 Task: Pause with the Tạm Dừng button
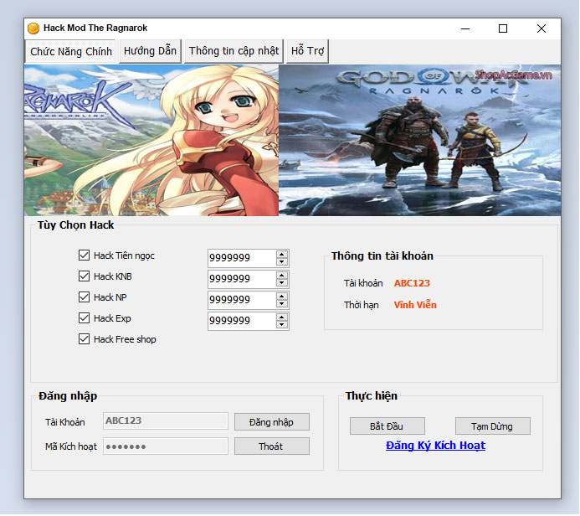tap(493, 426)
